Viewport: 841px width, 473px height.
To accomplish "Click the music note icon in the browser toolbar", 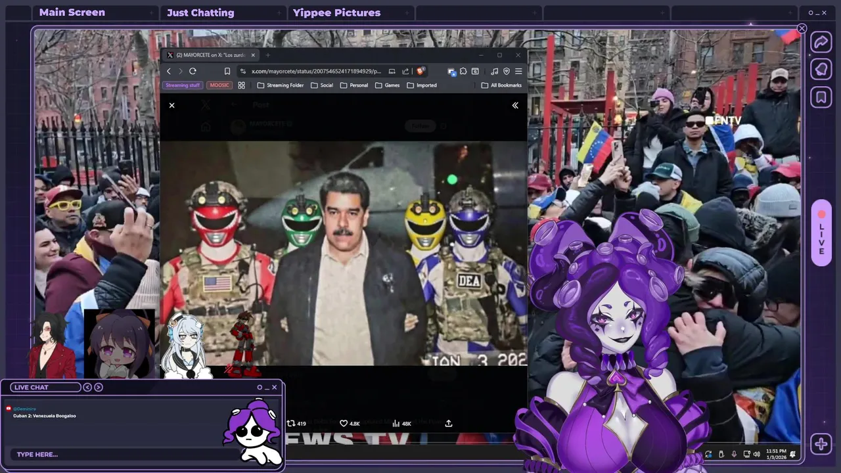I will click(494, 71).
